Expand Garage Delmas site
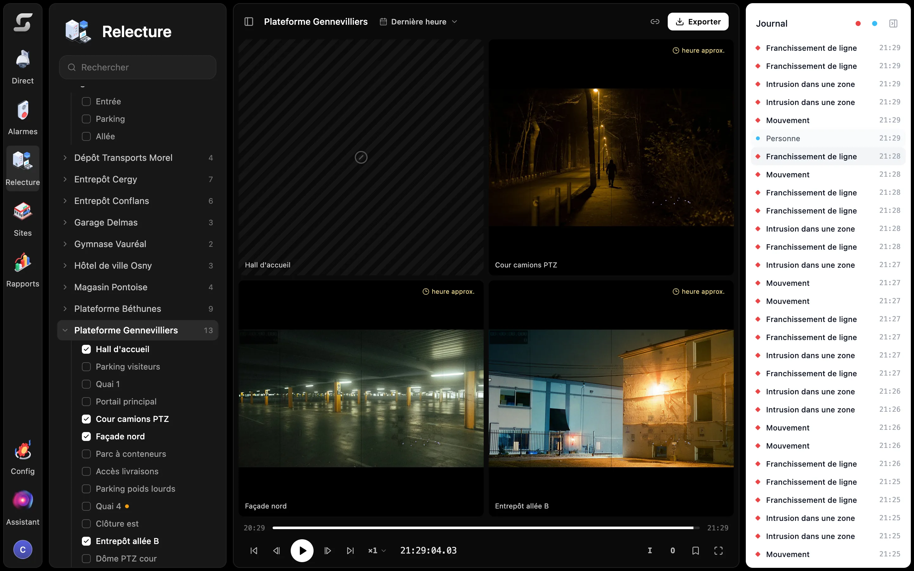The width and height of the screenshot is (914, 571). click(138, 222)
